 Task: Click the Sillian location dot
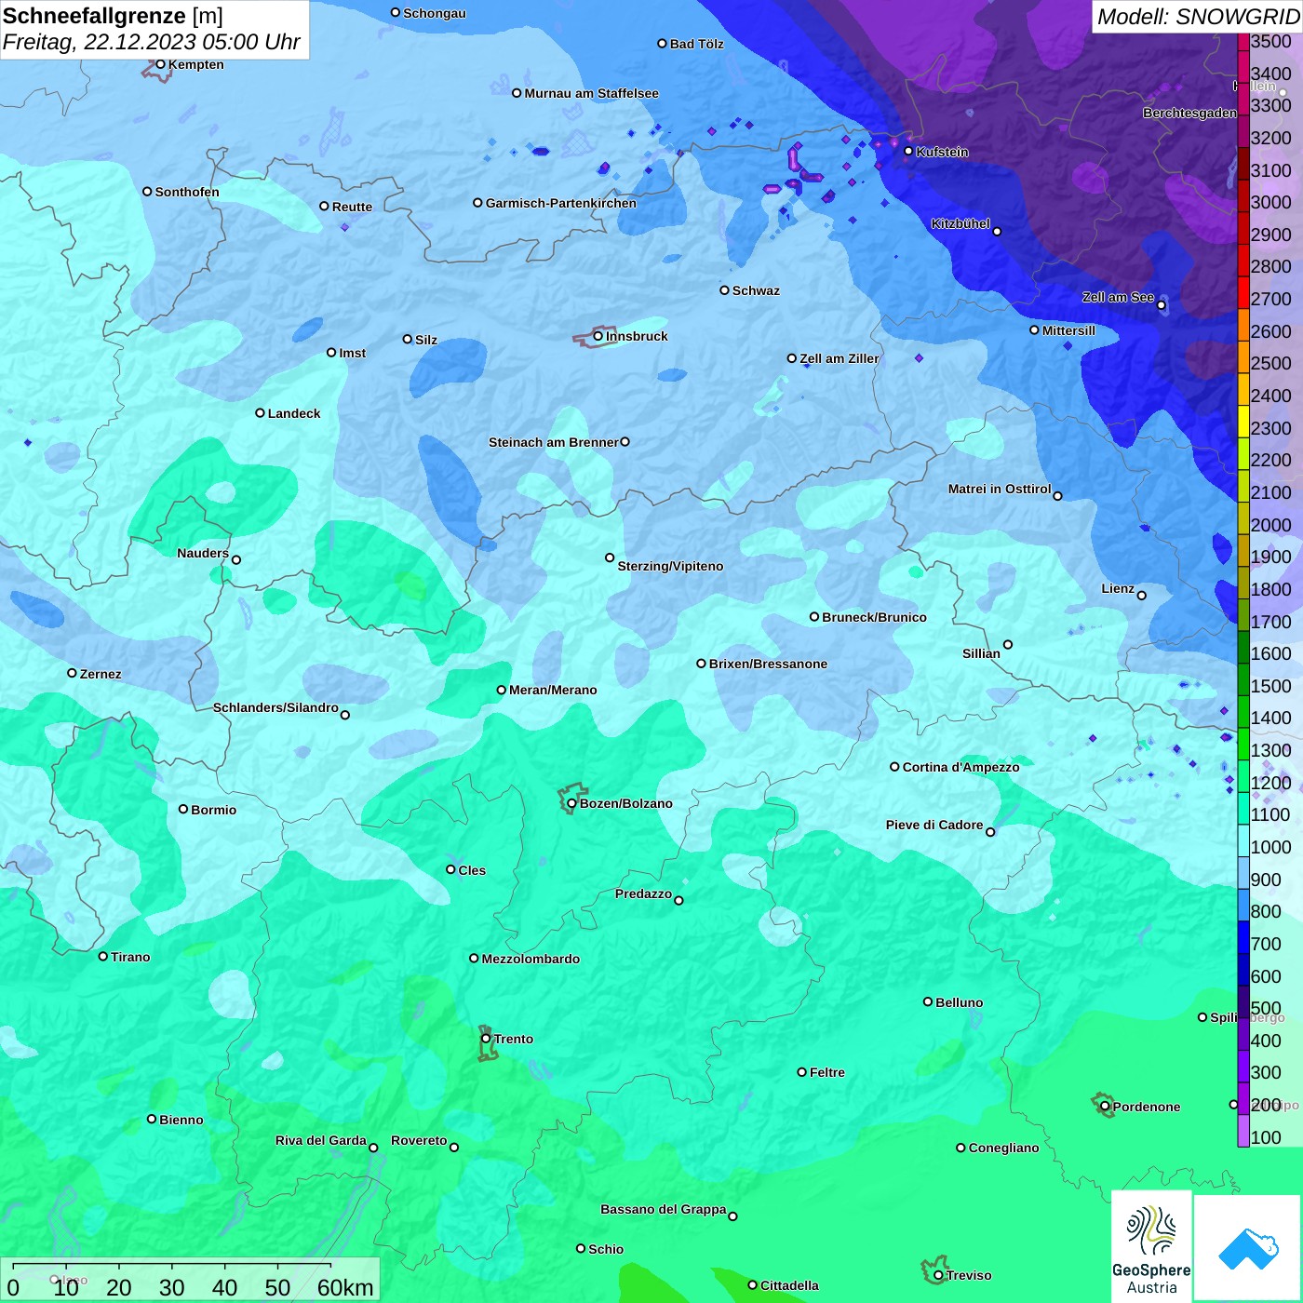coord(1008,644)
